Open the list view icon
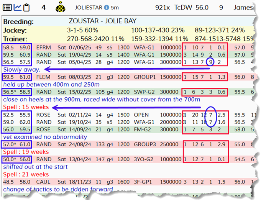Image resolution: width=261 pixels, height=200 pixels. coord(7,7)
